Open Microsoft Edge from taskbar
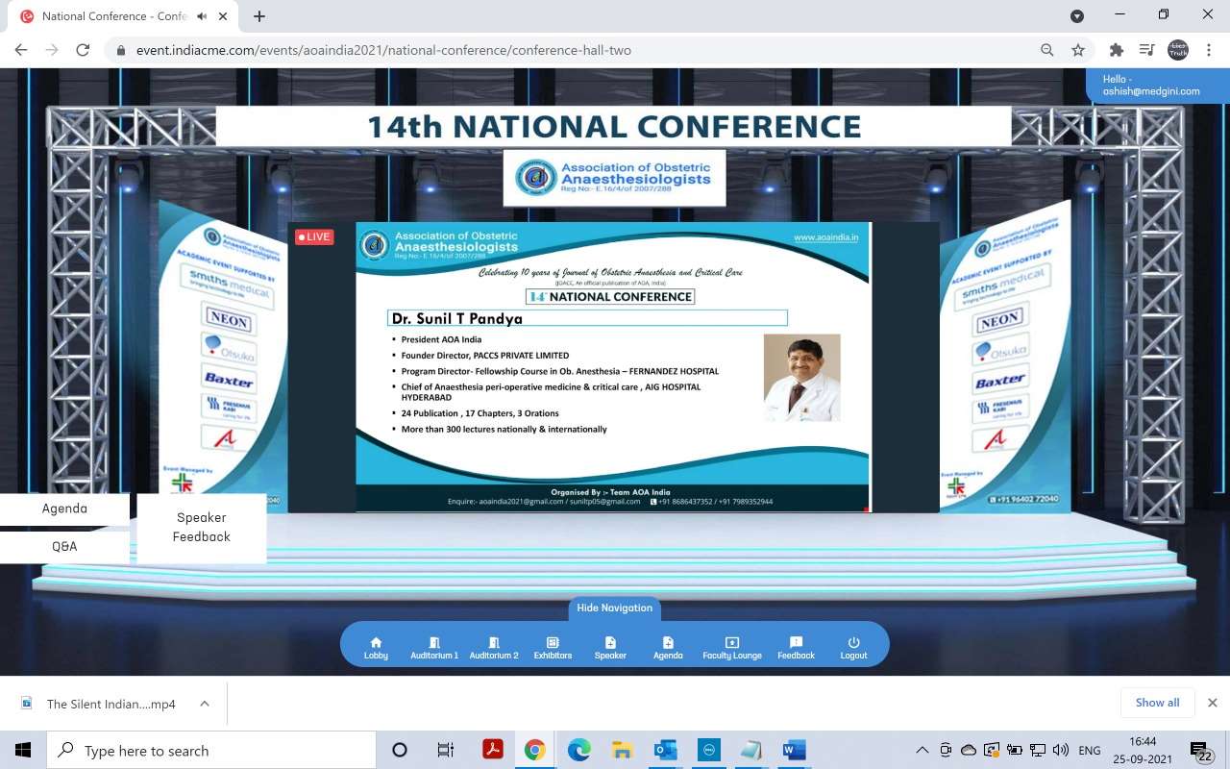Viewport: 1230px width, 769px height. coord(578,750)
